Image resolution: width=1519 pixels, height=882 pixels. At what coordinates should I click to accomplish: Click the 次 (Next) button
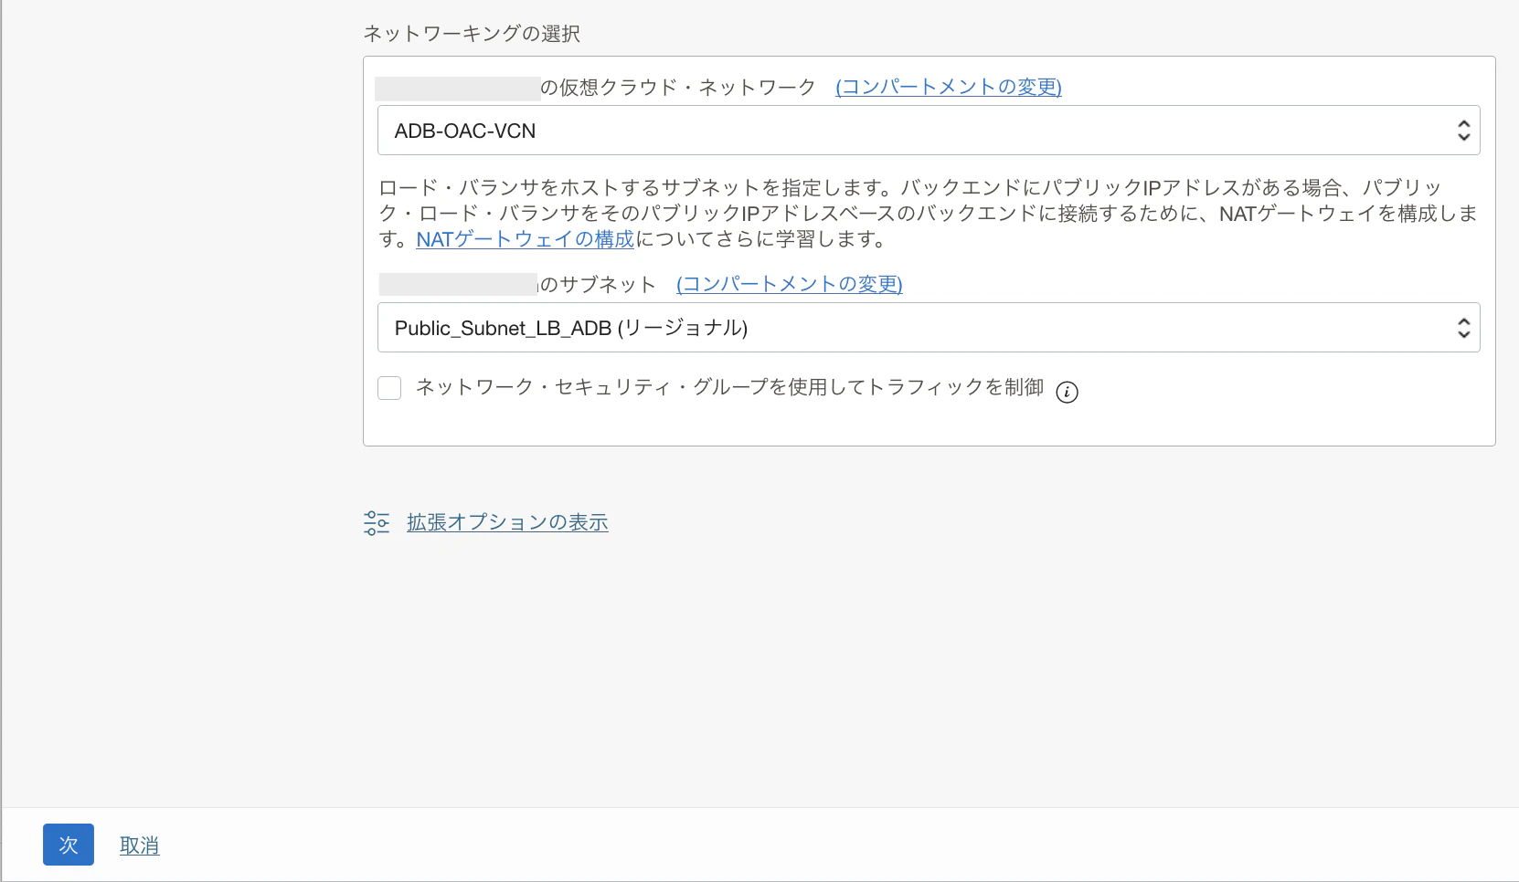69,845
